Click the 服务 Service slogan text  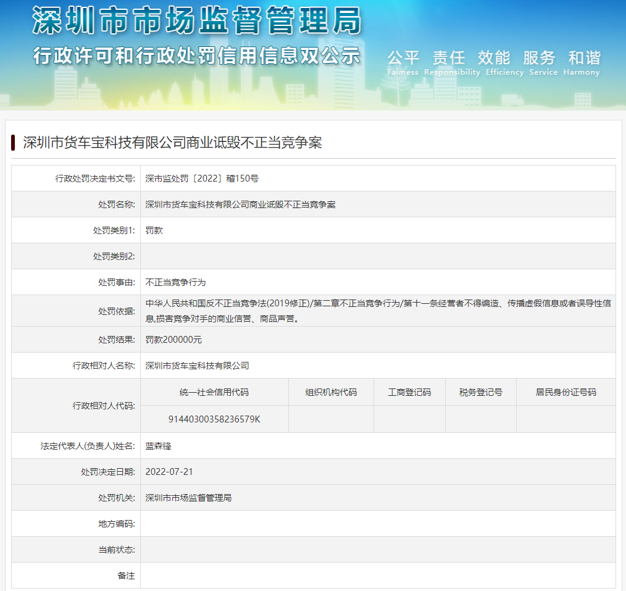point(539,63)
